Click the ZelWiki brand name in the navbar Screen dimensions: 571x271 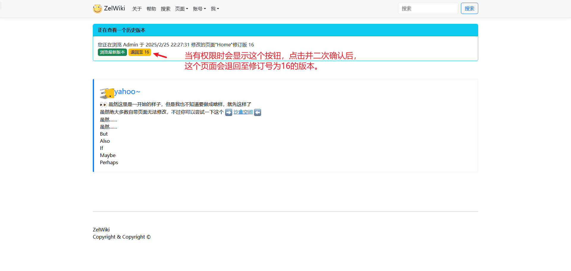point(114,8)
